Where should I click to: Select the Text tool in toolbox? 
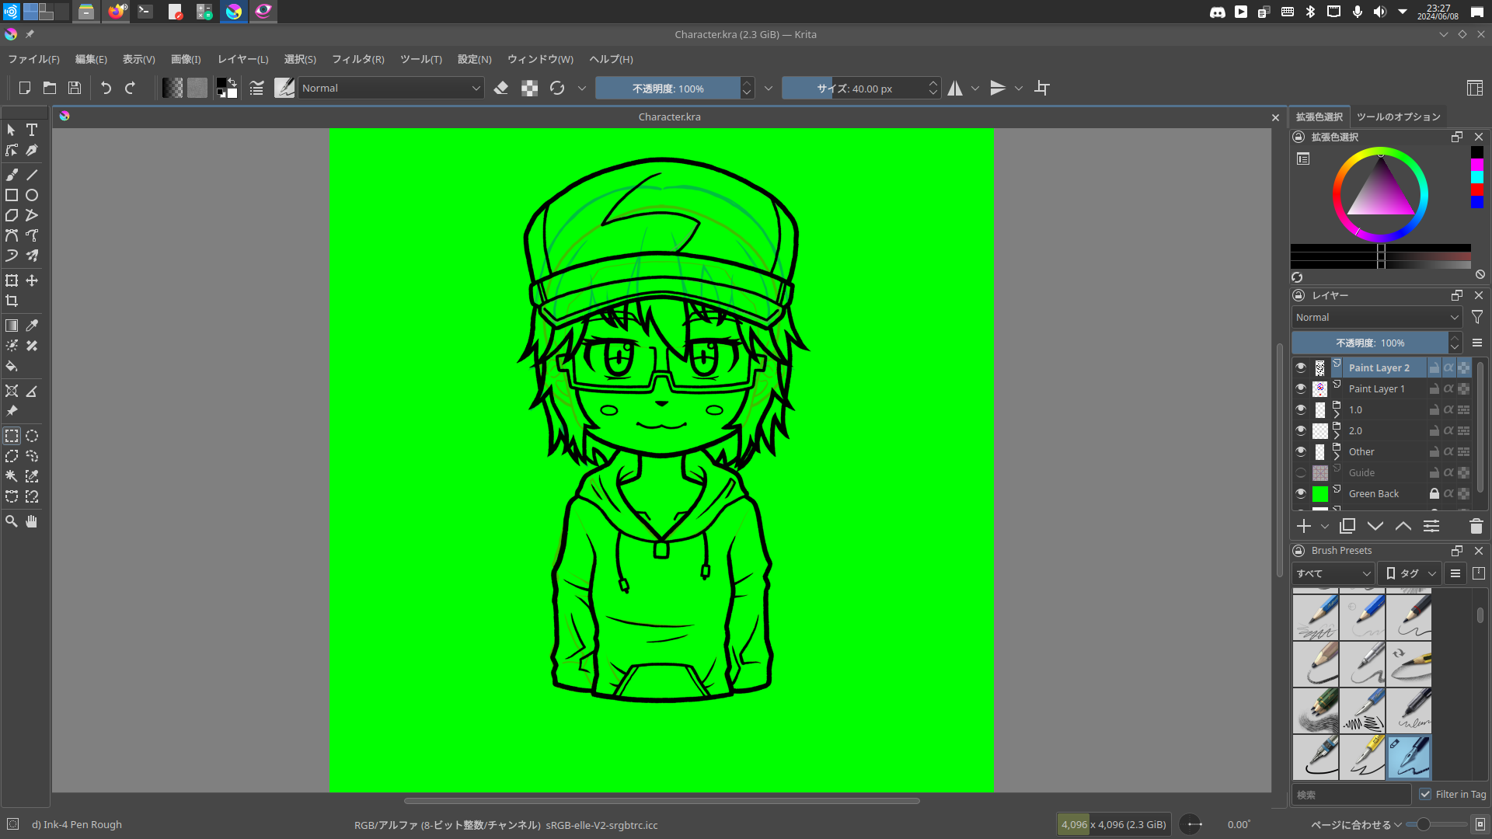point(32,130)
